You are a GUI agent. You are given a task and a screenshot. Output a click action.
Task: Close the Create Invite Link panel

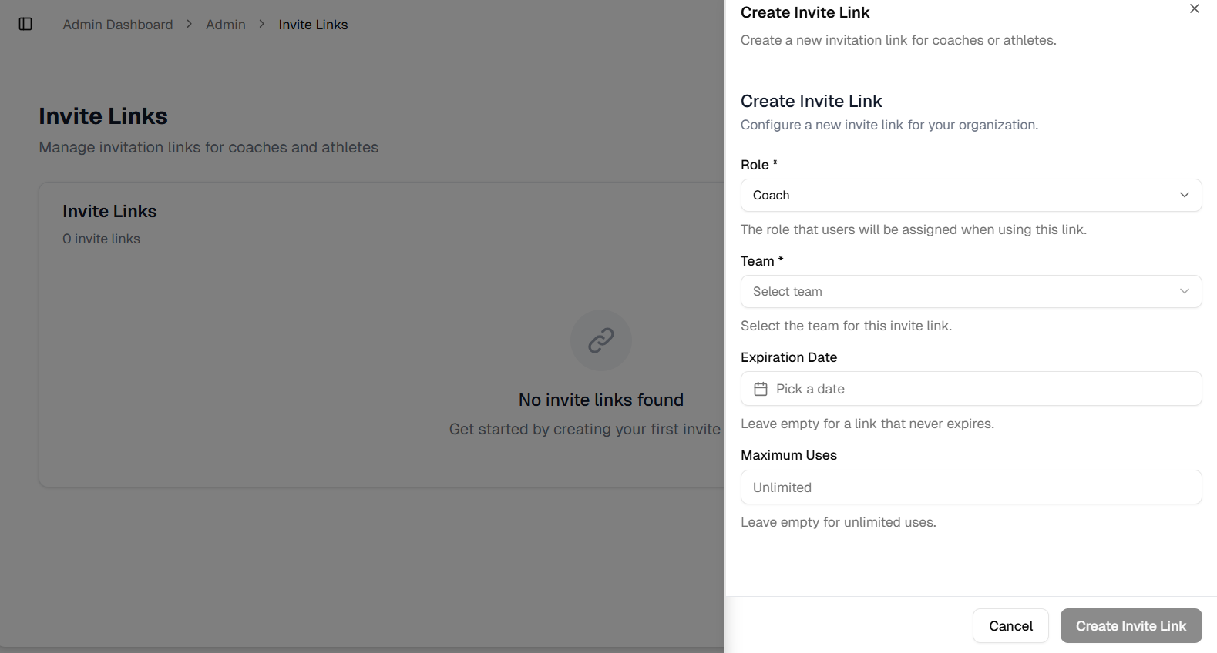point(1194,8)
